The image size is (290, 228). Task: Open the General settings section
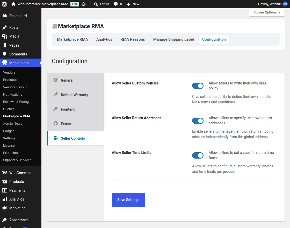tap(75, 80)
